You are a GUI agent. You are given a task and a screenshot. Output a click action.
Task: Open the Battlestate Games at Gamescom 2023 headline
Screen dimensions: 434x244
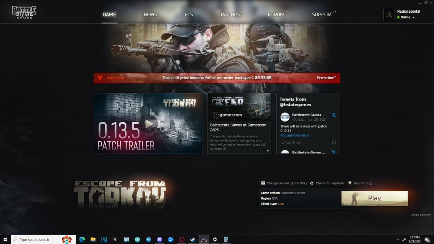coord(238,127)
